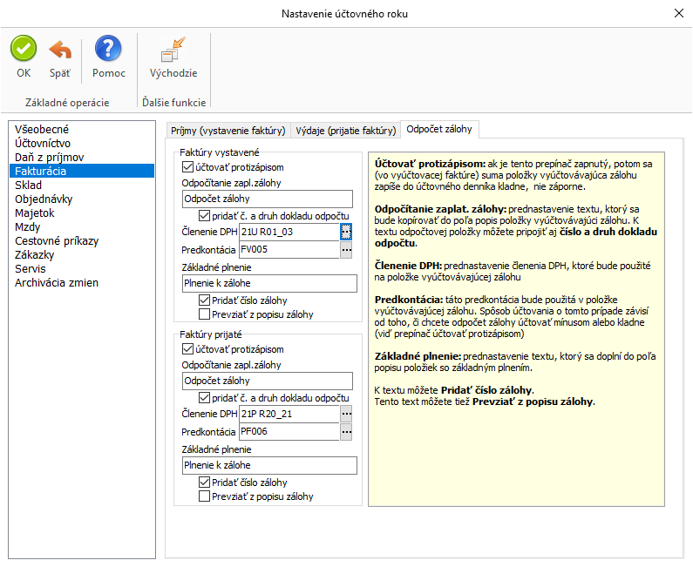Click Odpočet zálohy field in Faktúry prijaté
Image resolution: width=693 pixels, height=567 pixels.
(x=268, y=381)
